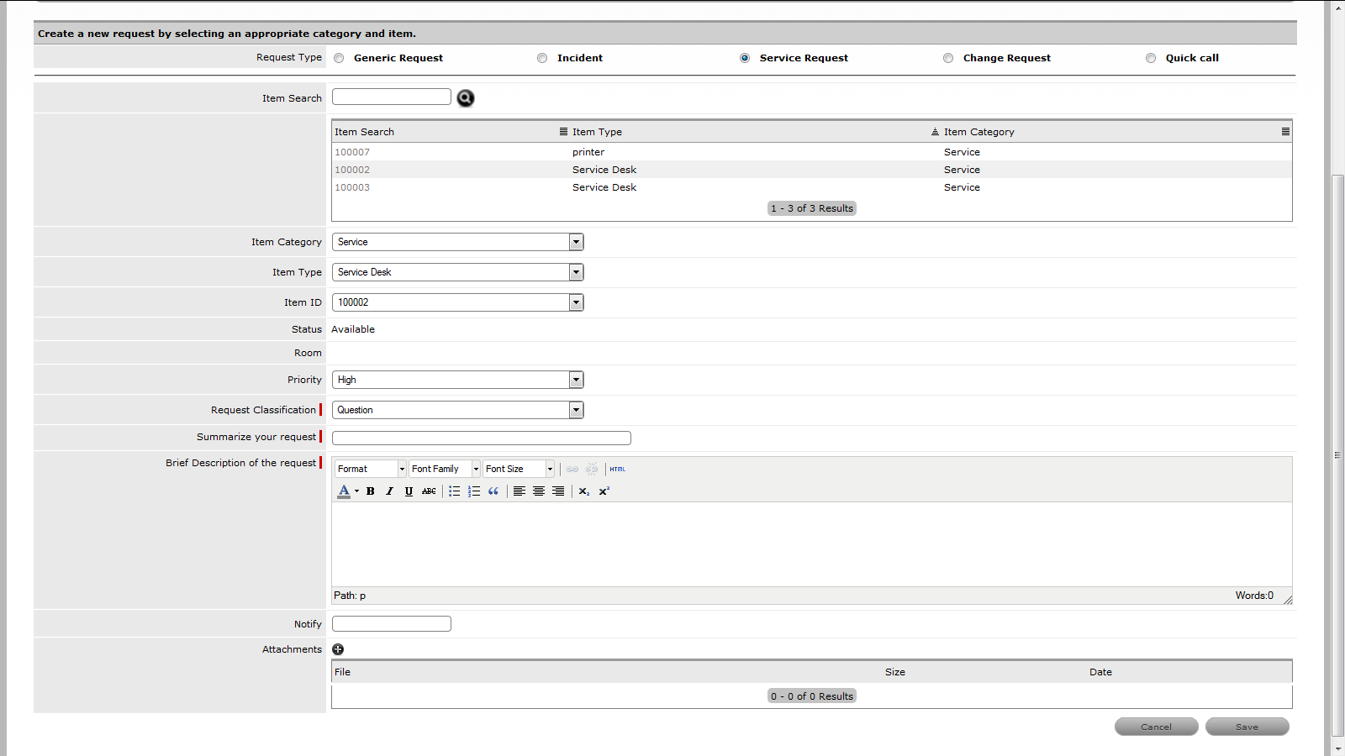1345x756 pixels.
Task: Open the HTML source editor
Action: (618, 469)
